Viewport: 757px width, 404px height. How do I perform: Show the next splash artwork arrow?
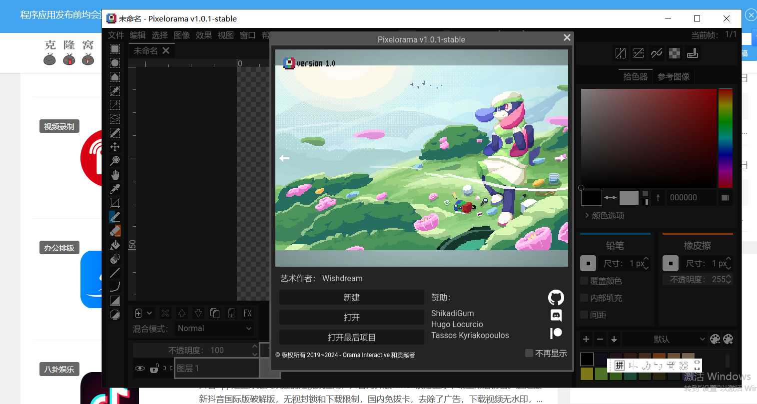click(560, 158)
